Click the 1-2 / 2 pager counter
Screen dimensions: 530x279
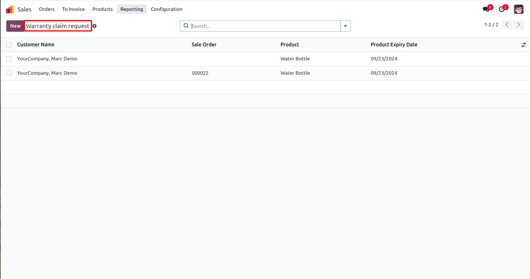coord(491,25)
